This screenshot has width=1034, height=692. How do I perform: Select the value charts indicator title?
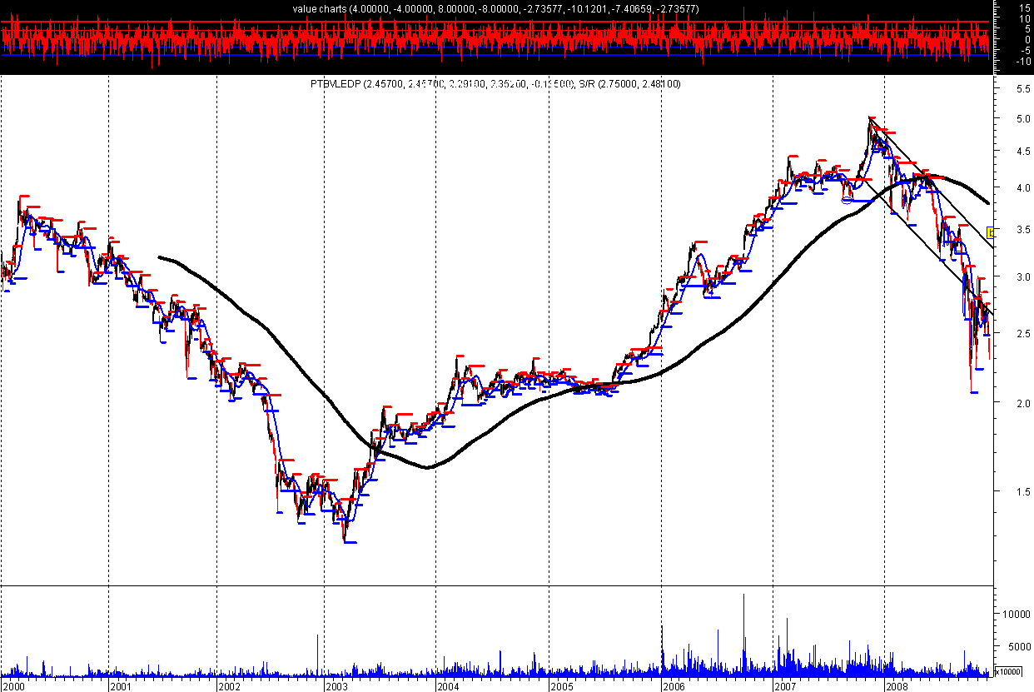coord(495,9)
